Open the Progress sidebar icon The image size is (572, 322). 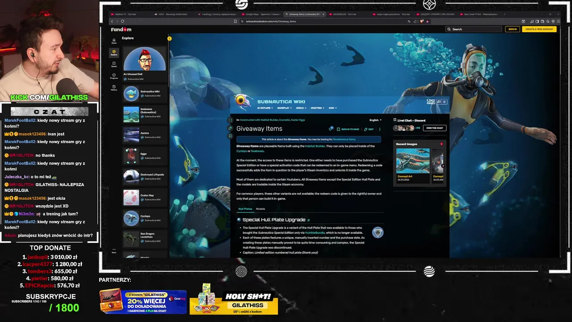point(114,76)
